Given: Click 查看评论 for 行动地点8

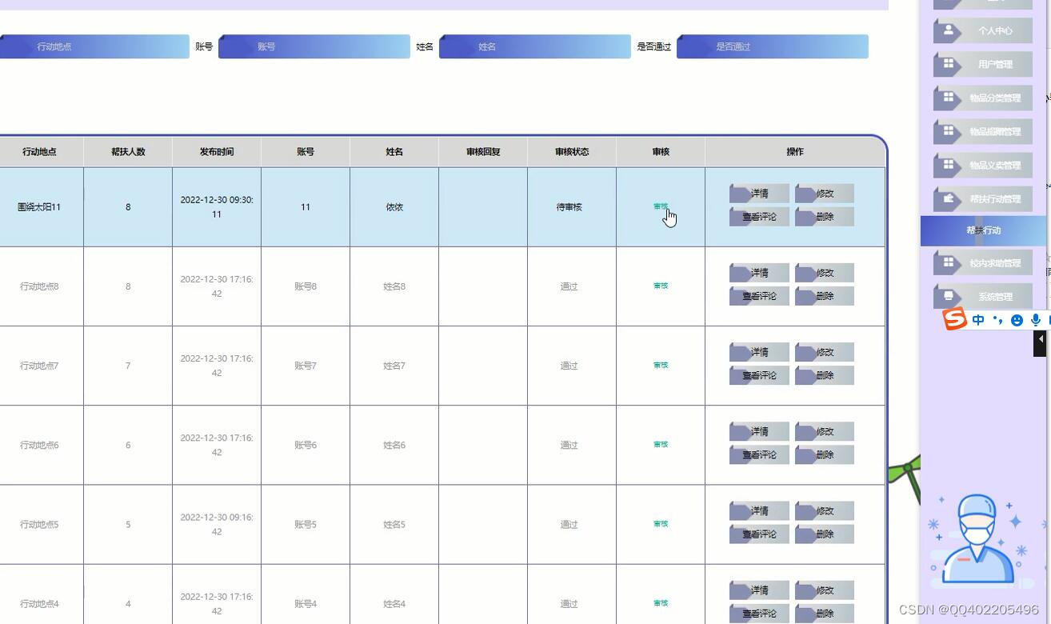Looking at the screenshot, I should pyautogui.click(x=758, y=295).
